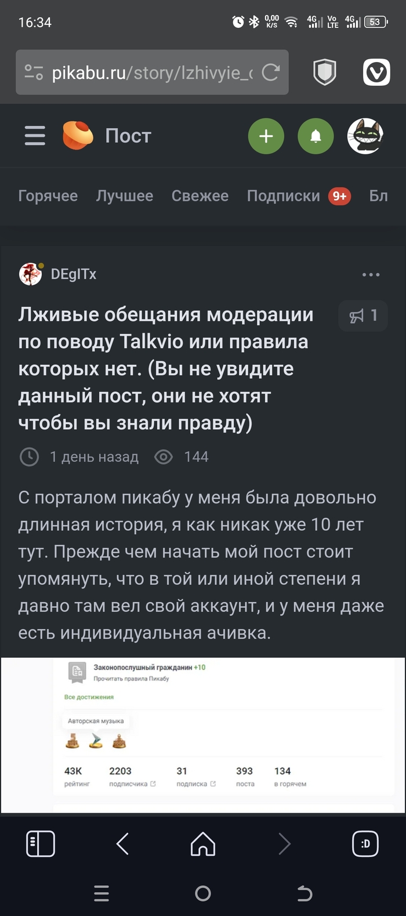The height and width of the screenshot is (916, 406).
Task: Go back using the browser's back arrow
Action: pyautogui.click(x=122, y=843)
